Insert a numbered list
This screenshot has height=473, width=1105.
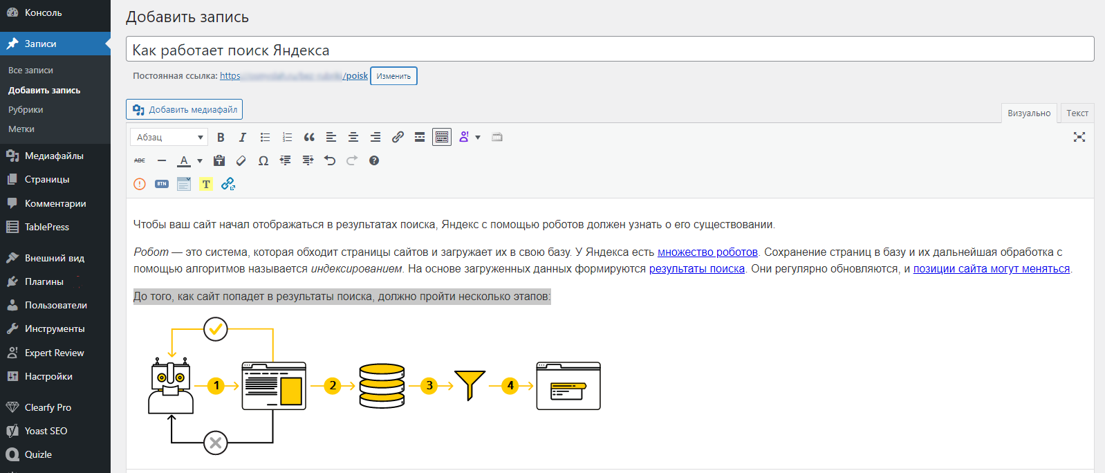tap(287, 137)
